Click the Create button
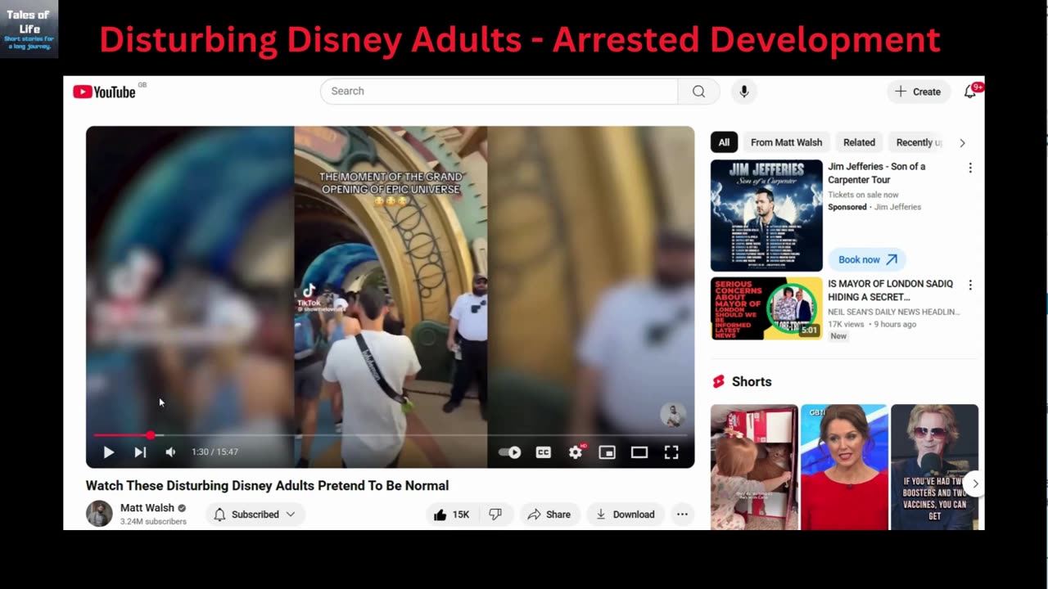1048x589 pixels. [919, 92]
